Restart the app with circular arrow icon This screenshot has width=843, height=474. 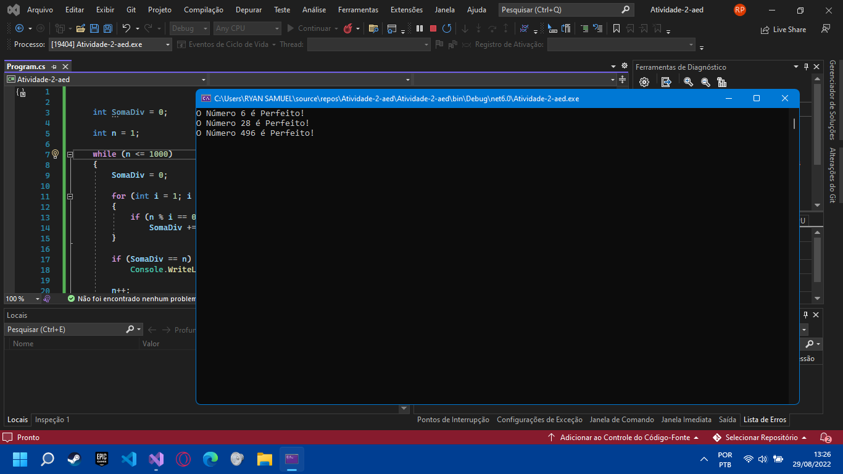pyautogui.click(x=447, y=28)
